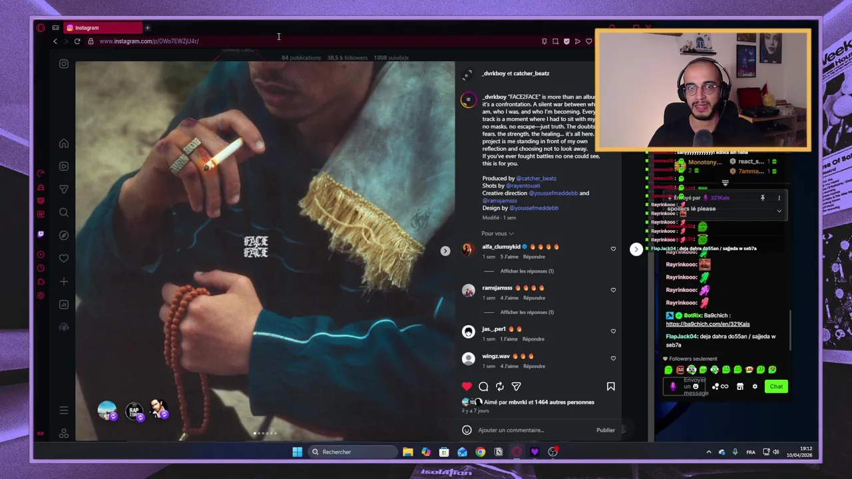Image resolution: width=852 pixels, height=479 pixels.
Task: Show replies under alfa_clumsykid's comment
Action: click(x=527, y=271)
